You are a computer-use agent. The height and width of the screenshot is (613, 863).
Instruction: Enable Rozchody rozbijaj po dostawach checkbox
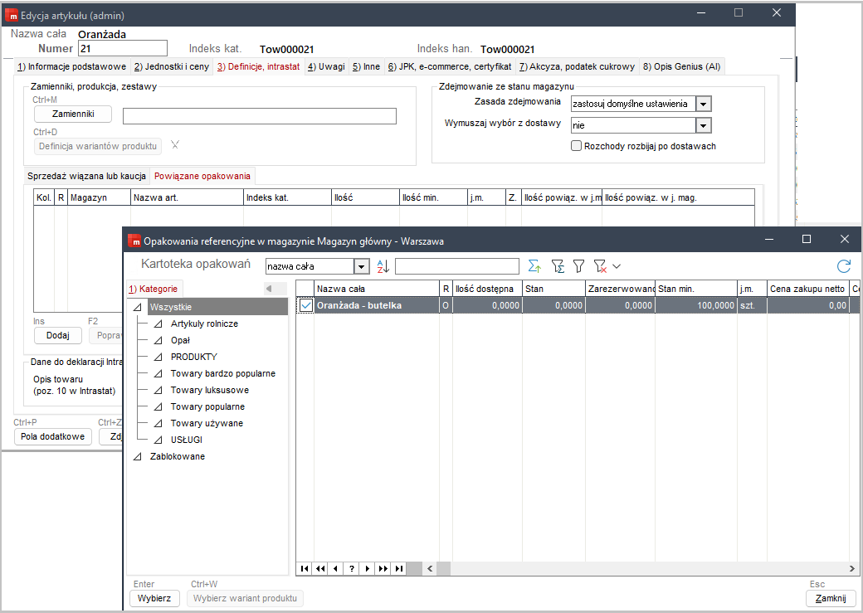click(577, 146)
